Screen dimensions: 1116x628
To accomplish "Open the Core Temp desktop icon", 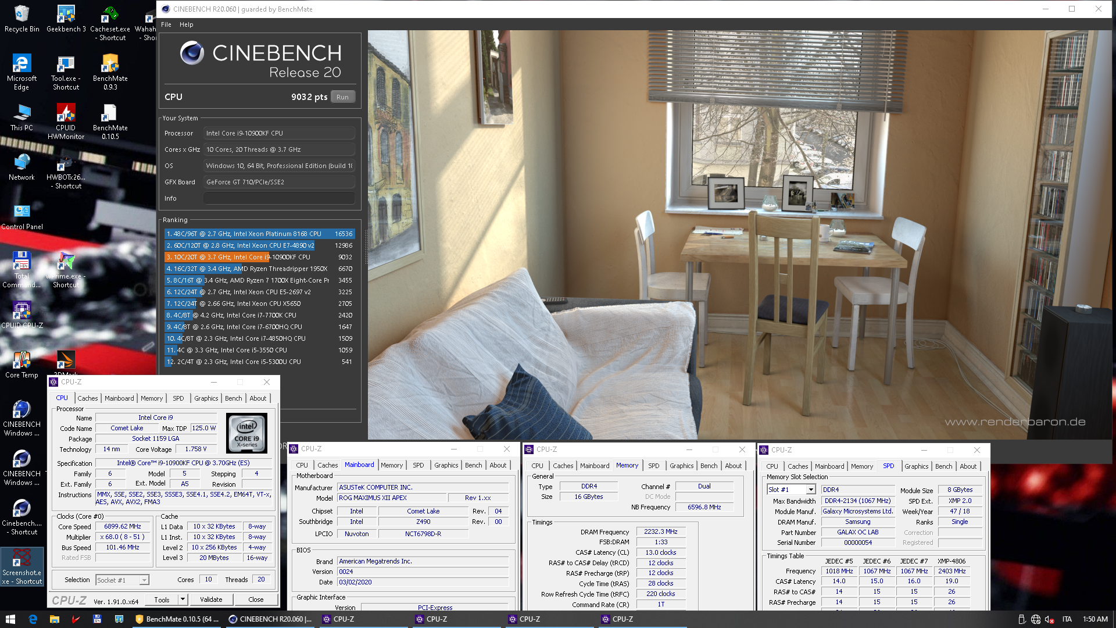I will click(x=22, y=365).
